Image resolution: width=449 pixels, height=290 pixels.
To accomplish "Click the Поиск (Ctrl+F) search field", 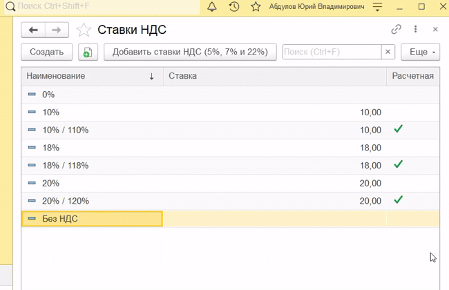I will (331, 52).
